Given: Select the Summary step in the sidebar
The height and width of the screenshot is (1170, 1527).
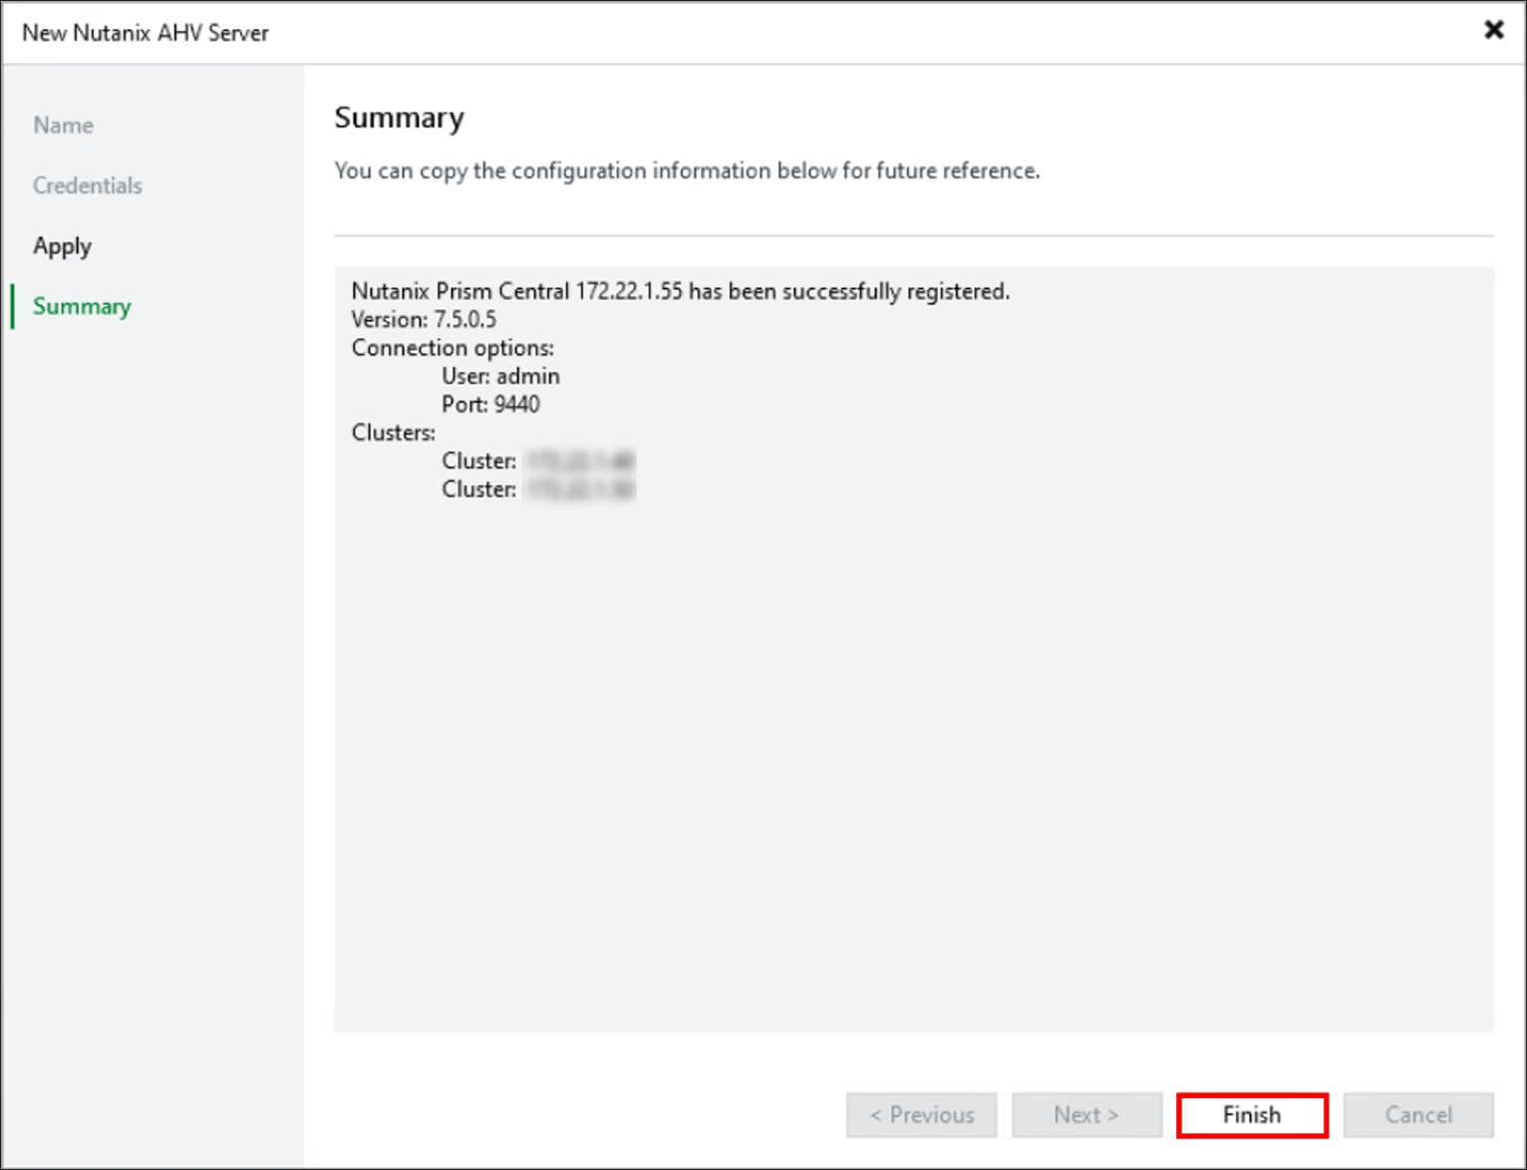Looking at the screenshot, I should [x=82, y=306].
